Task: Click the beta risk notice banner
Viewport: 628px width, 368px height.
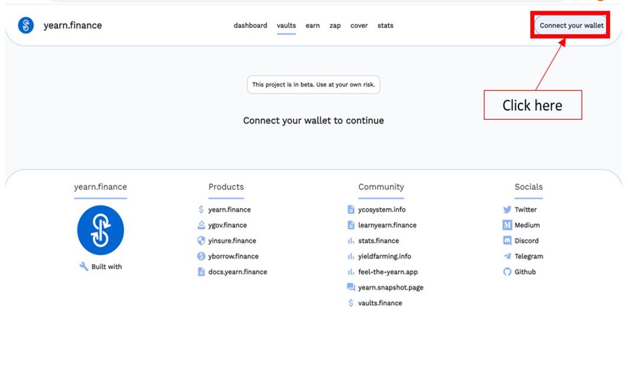Action: [x=313, y=85]
